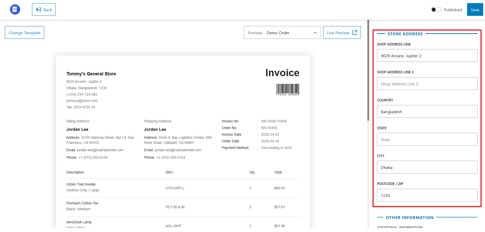Select order number NS-10458
Viewport: 485px width, 232px height.
point(269,128)
